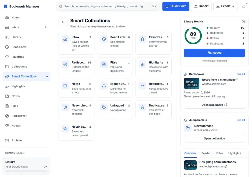The image size is (252, 177).
Task: Open the Rediscover compass collection card
Action: 76,67
